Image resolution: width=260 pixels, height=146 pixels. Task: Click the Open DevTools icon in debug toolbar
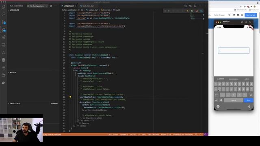(x=201, y=11)
